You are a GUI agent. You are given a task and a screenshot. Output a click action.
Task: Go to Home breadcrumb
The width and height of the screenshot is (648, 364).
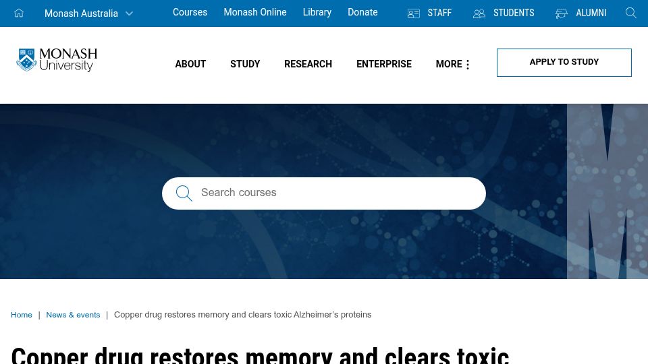(22, 315)
